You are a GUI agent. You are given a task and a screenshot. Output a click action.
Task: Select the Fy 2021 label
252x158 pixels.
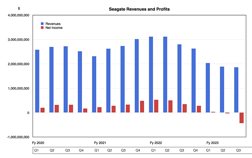(x=100, y=143)
